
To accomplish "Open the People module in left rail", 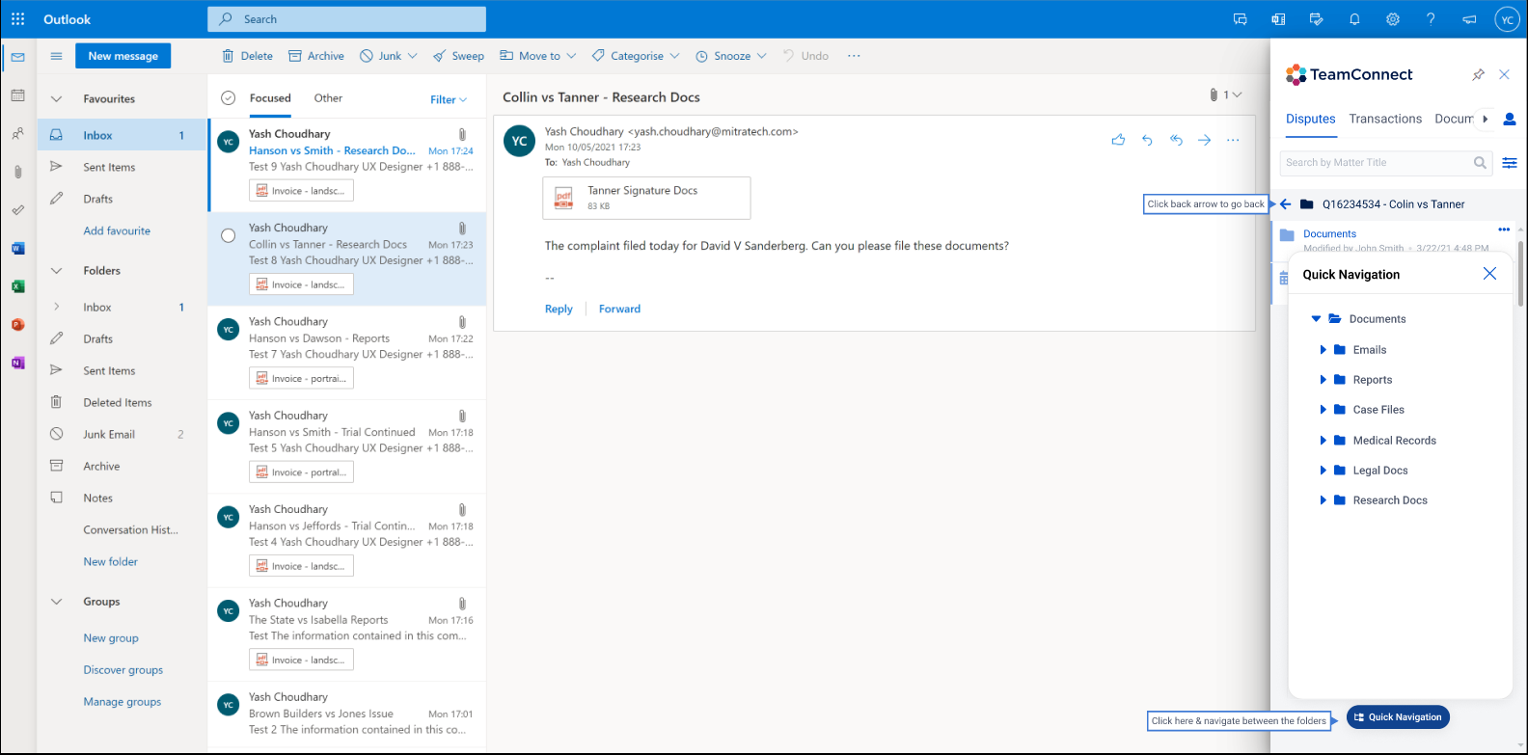I will click(17, 134).
